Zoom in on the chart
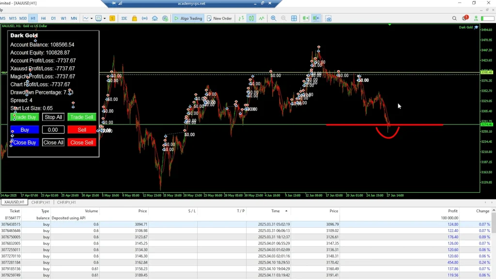496x279 pixels. (274, 18)
